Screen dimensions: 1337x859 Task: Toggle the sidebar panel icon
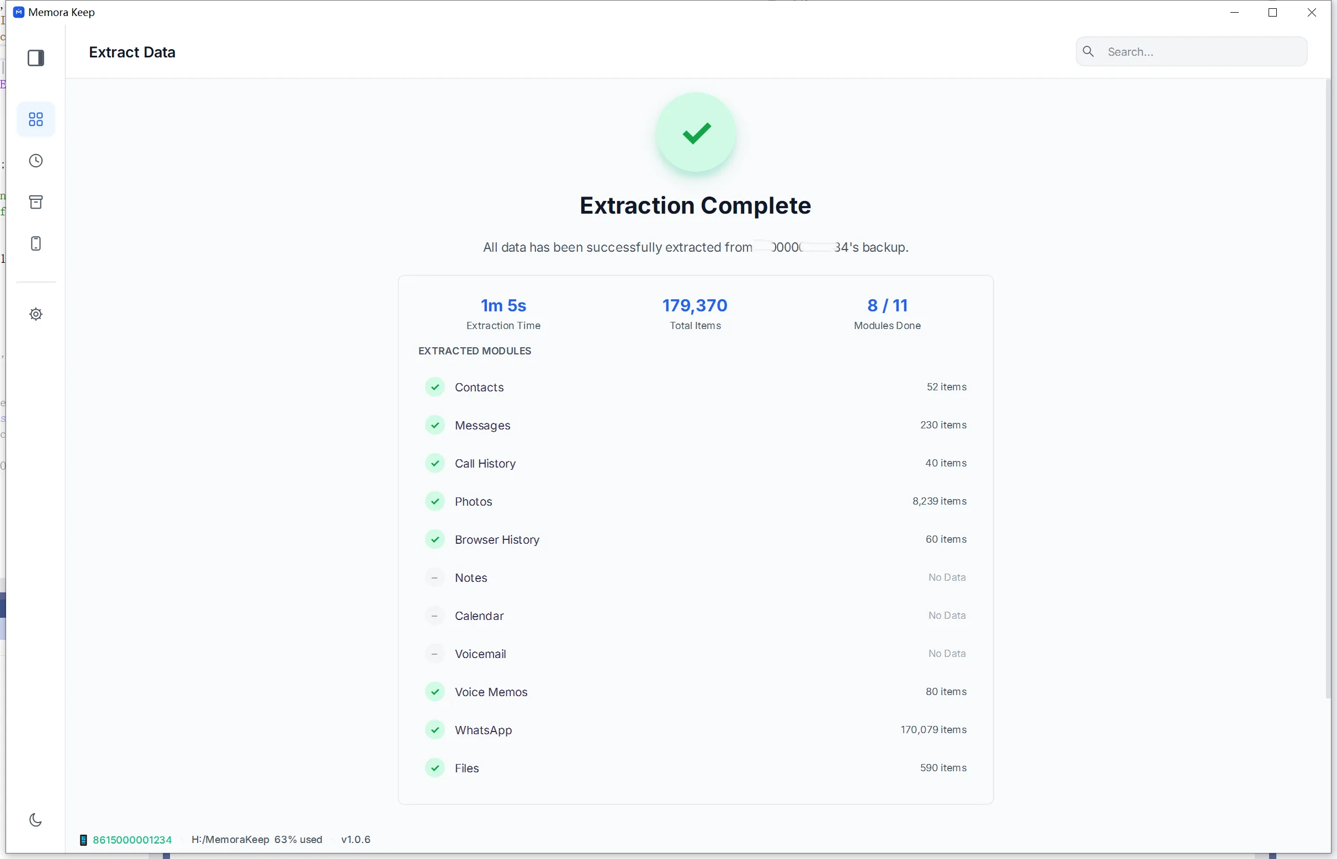(36, 58)
